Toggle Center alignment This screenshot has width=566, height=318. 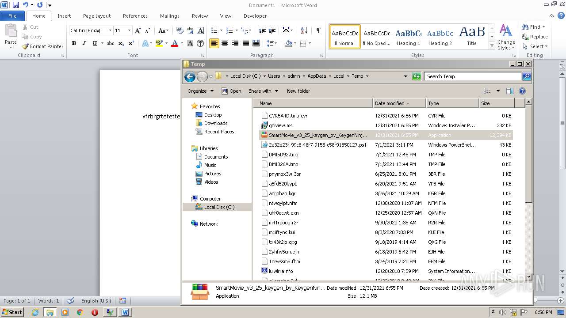point(225,43)
